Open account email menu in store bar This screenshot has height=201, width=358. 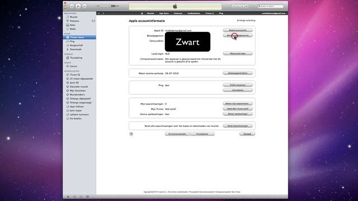point(274,13)
